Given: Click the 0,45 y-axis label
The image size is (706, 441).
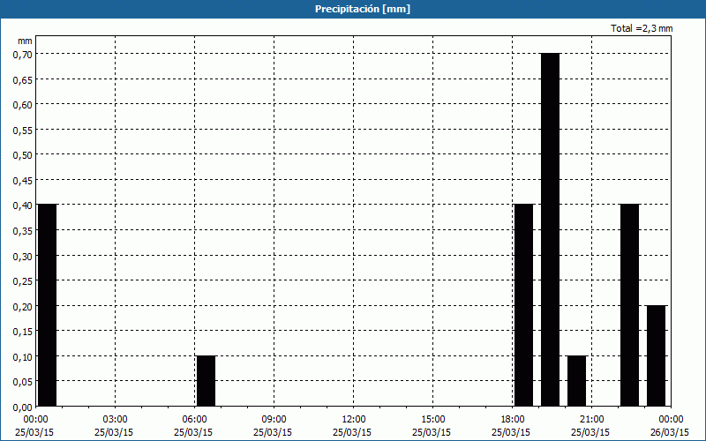Looking at the screenshot, I should coord(23,181).
